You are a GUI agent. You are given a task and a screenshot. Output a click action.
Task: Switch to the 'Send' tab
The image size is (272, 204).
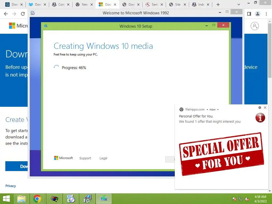(x=155, y=5)
